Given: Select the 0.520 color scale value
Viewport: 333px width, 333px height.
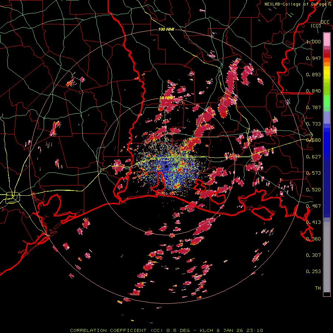Looking at the screenshot, I should click(x=313, y=190).
